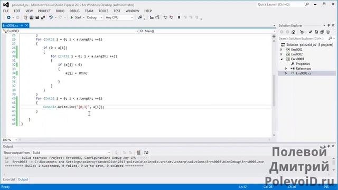The height and width of the screenshot is (190, 338).
Task: Close the Errs0003.cs editor tab
Action: [26, 25]
